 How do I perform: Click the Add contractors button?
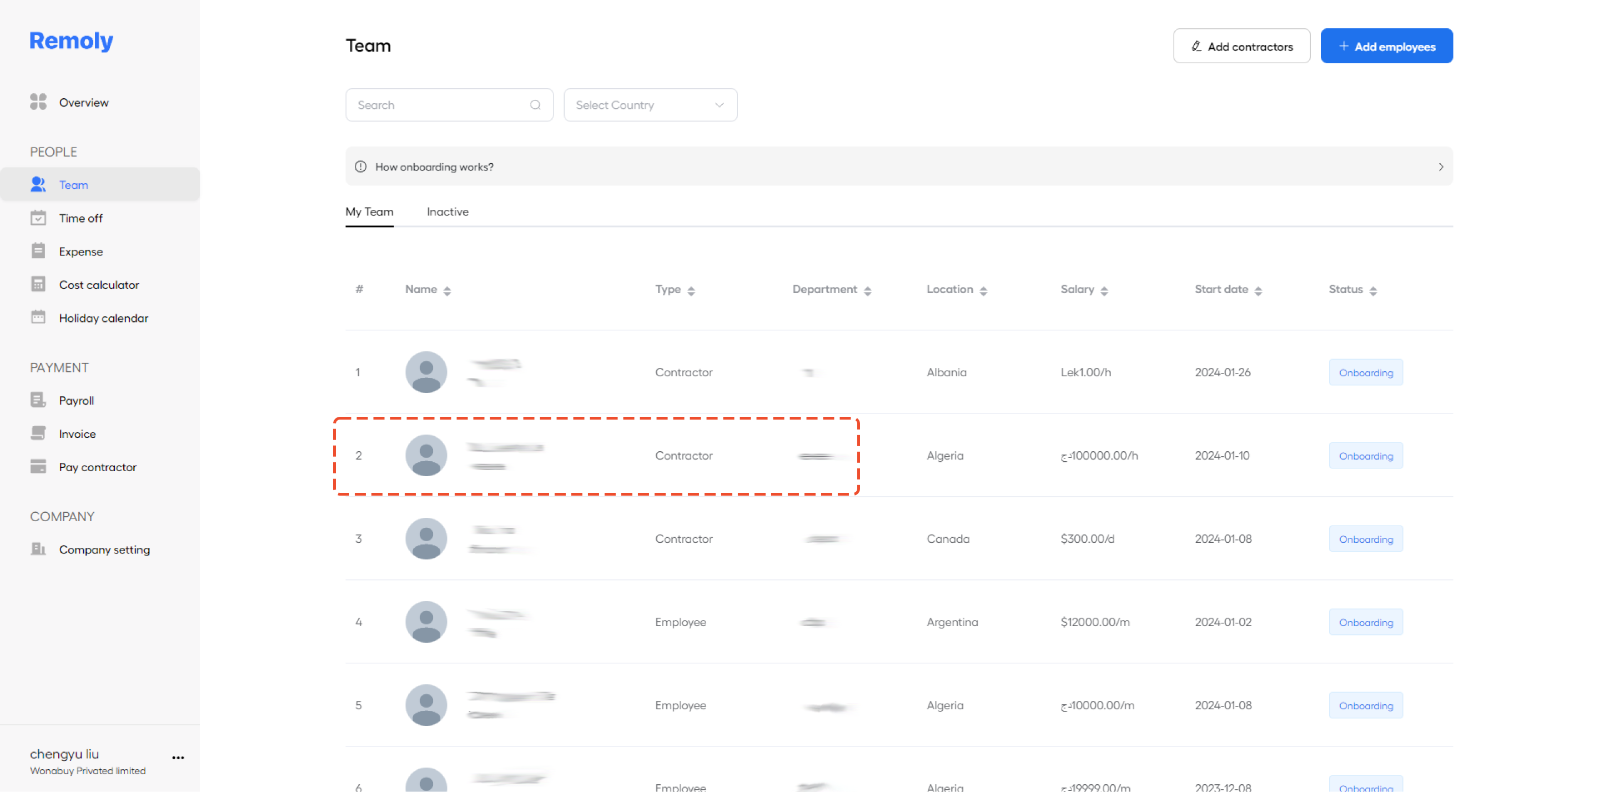pos(1241,46)
